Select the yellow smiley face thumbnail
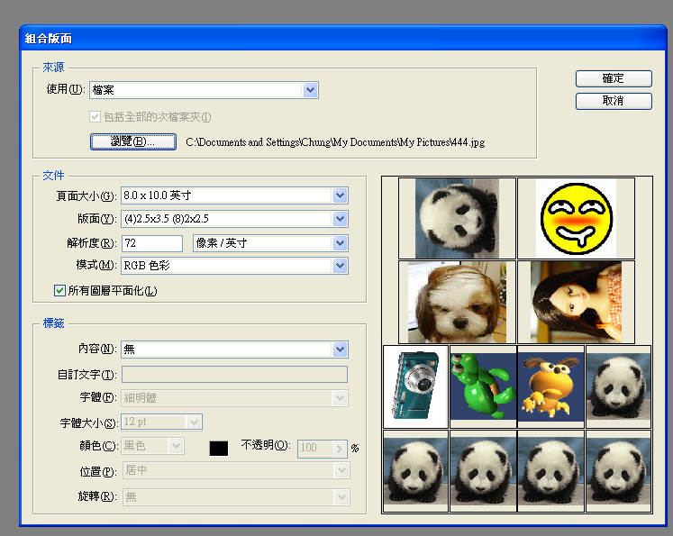Screen dimensions: 673x536 (576, 217)
